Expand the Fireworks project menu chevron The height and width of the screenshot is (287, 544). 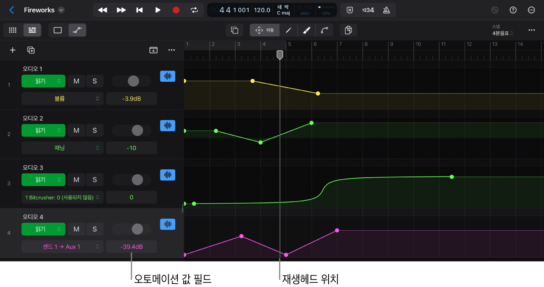(x=61, y=10)
